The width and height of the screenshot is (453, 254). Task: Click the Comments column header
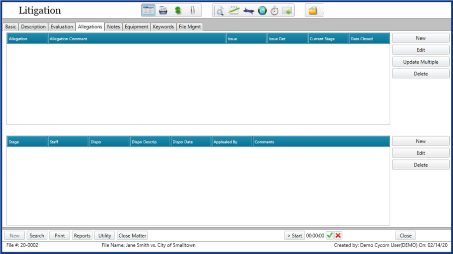click(321, 142)
